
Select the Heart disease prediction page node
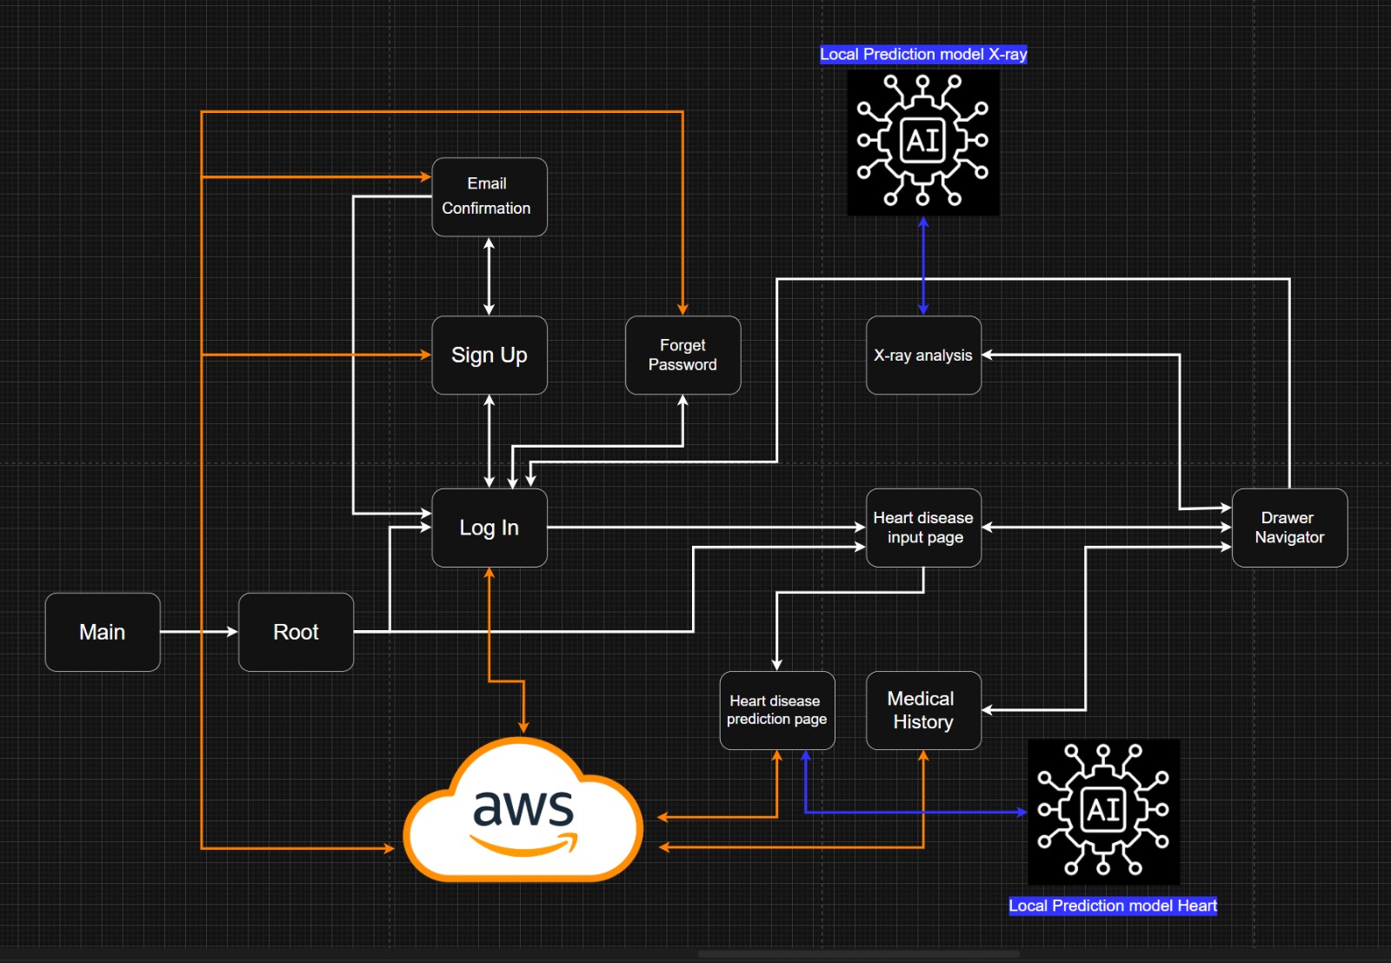pyautogui.click(x=777, y=710)
